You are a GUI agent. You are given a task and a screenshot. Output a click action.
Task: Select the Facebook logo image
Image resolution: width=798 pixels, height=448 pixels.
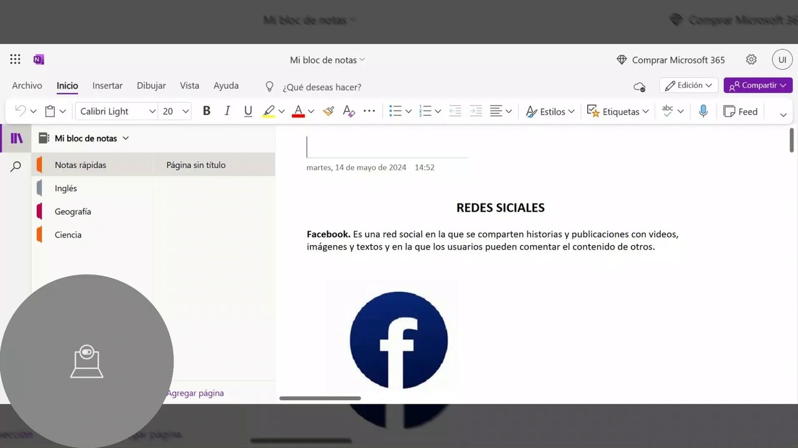pos(399,340)
